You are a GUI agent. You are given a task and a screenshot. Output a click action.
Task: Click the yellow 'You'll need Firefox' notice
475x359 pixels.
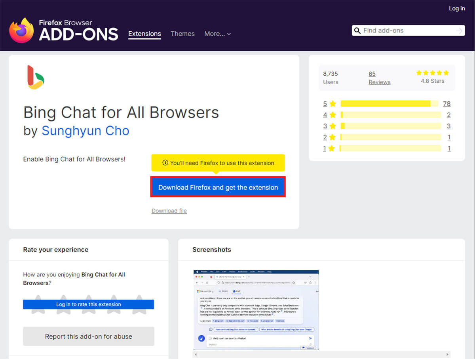(218, 163)
